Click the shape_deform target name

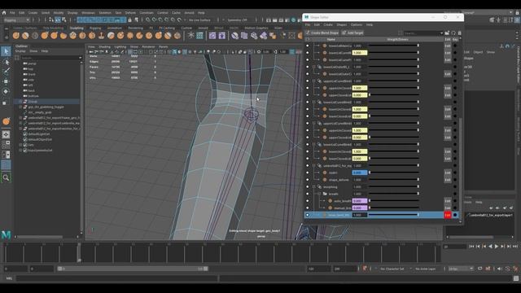[x=339, y=180]
